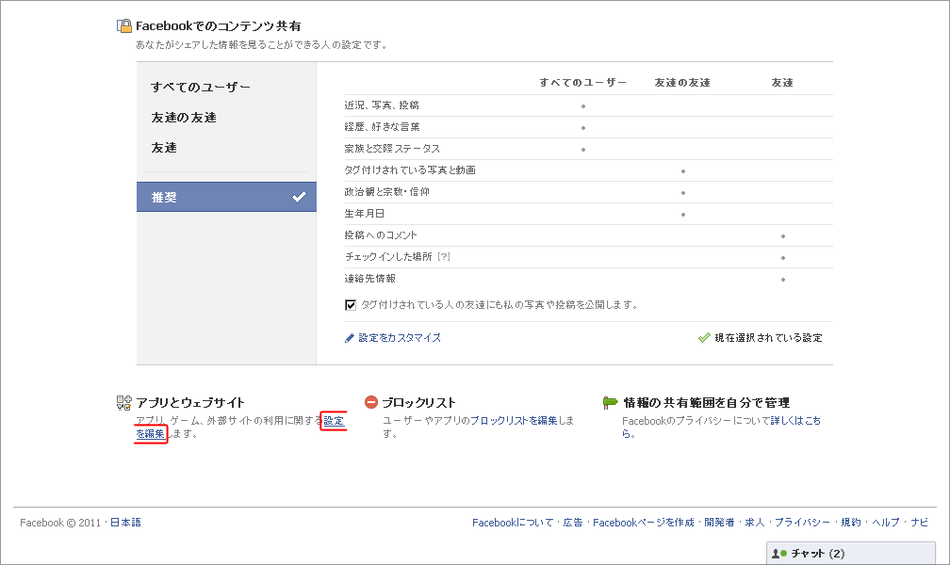This screenshot has height=565, width=950.
Task: Click the 友達の友達 column header in the table
Action: [682, 82]
